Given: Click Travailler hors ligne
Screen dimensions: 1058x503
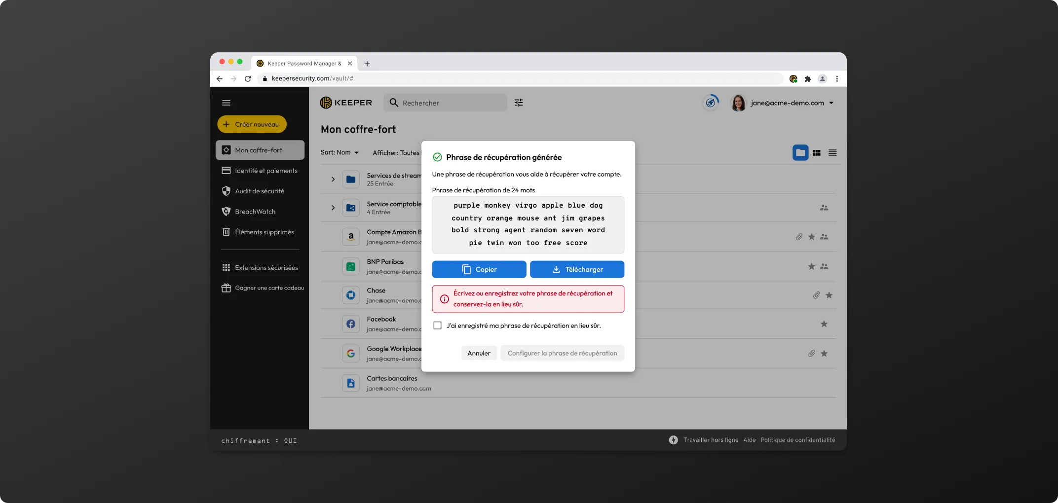Looking at the screenshot, I should tap(711, 440).
